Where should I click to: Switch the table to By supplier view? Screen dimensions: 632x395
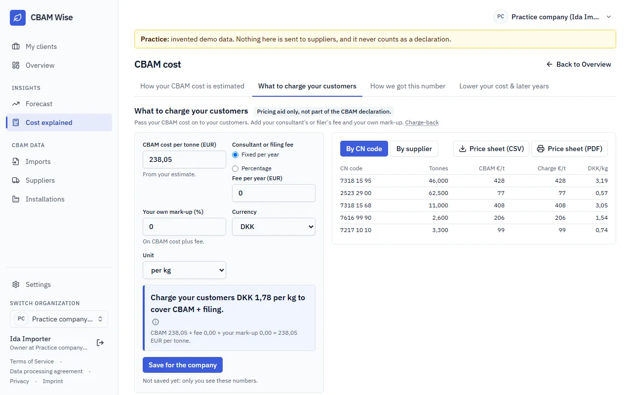414,149
